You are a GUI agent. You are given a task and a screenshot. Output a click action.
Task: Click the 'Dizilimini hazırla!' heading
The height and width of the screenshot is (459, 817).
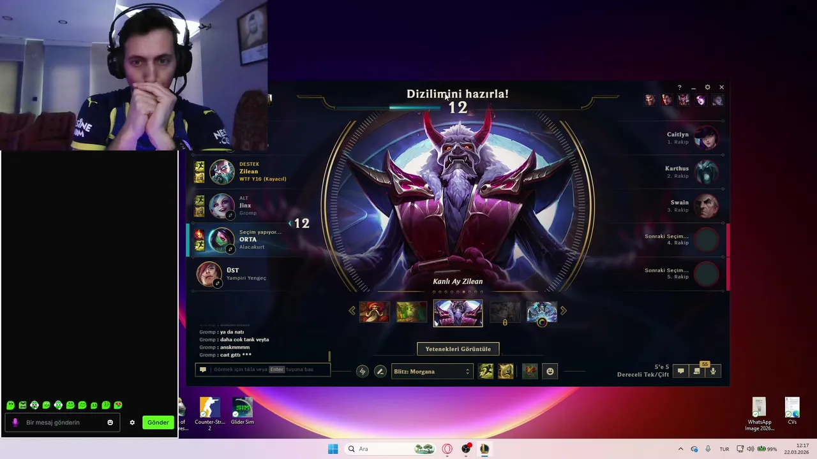tap(458, 94)
